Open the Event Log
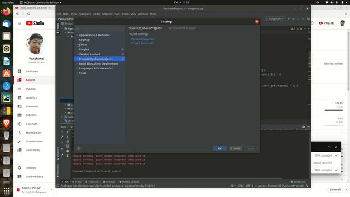Screen dimensions: 350x197 (x=297, y=182)
